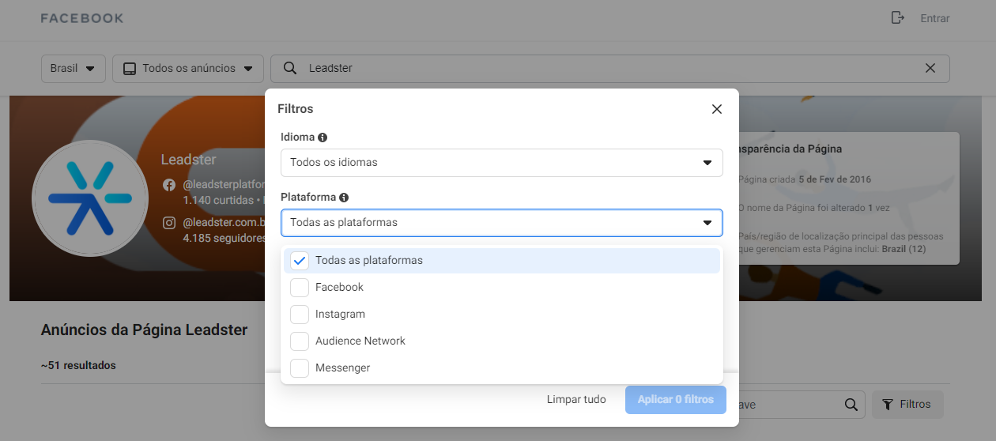Image resolution: width=996 pixels, height=441 pixels.
Task: Click the Aplicar 0 filtros button
Action: tap(676, 399)
